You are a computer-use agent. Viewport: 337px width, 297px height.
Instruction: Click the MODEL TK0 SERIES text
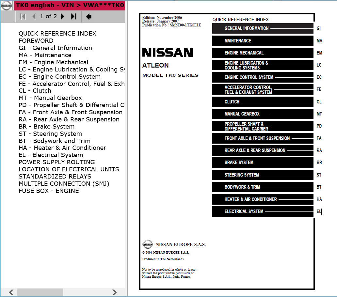(x=170, y=75)
